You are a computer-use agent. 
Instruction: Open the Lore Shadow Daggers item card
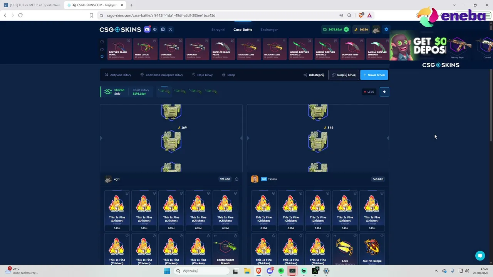tap(345, 249)
